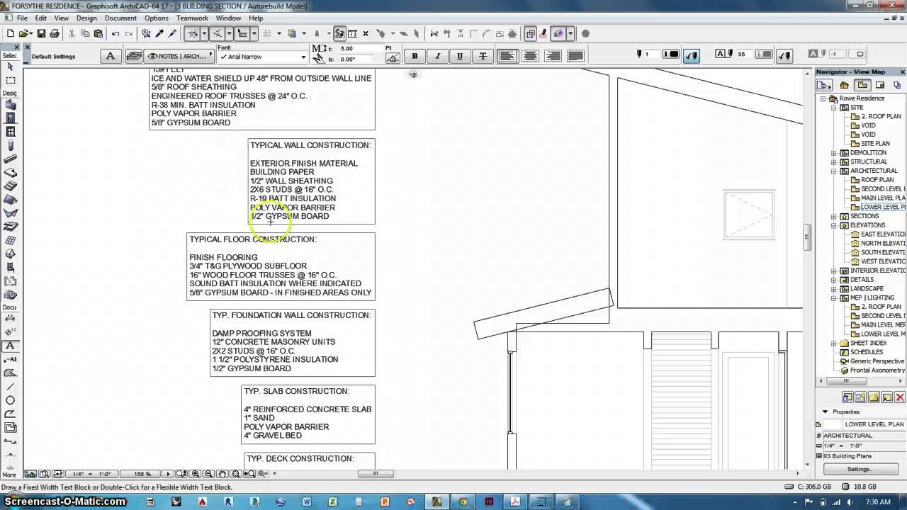The image size is (907, 510).
Task: Cut the selection with the scissors icon
Action: [72, 33]
